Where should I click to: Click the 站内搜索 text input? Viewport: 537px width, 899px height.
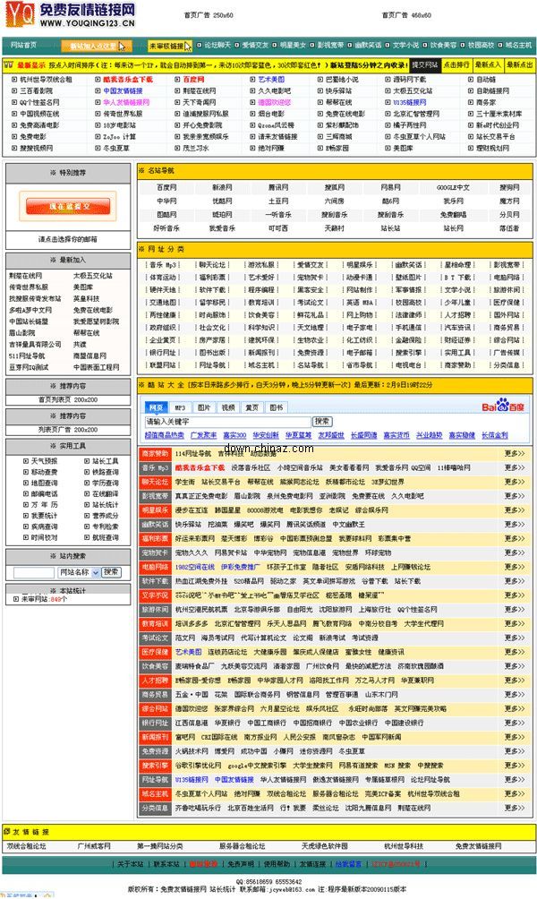click(34, 572)
